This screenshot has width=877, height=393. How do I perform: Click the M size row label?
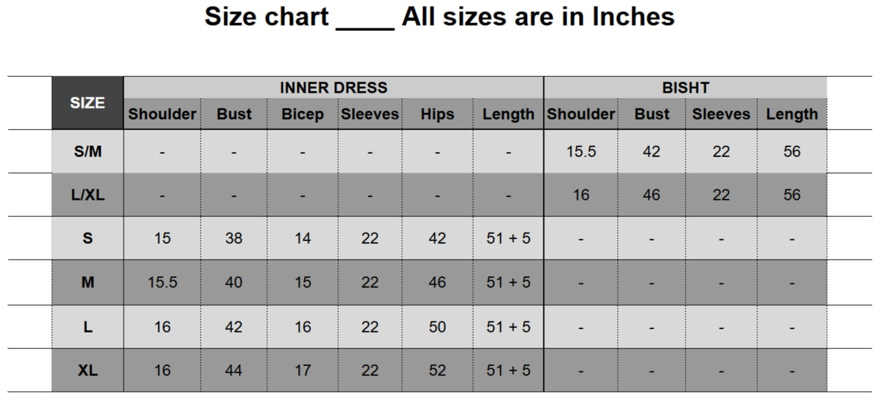(88, 283)
